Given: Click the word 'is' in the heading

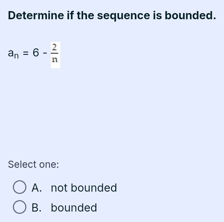Looking at the screenshot, I should coord(158,15).
